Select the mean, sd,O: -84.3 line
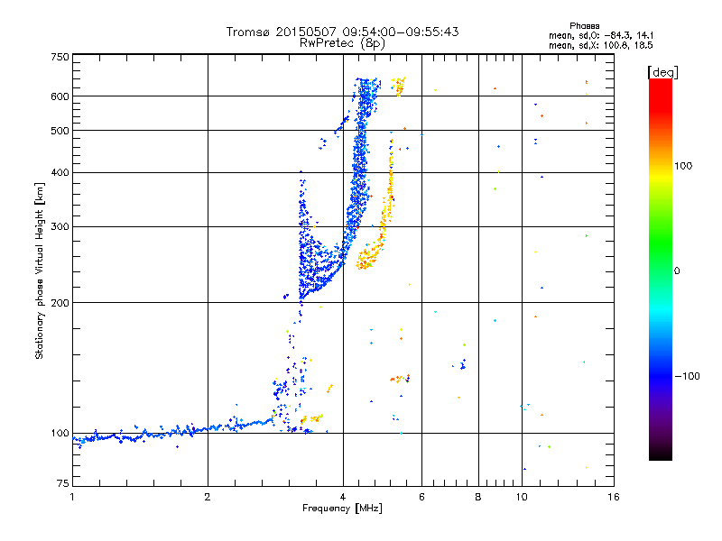The width and height of the screenshot is (722, 541). (601, 35)
